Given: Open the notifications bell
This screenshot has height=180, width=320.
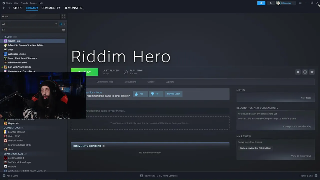Looking at the screenshot, I should click(270, 3).
